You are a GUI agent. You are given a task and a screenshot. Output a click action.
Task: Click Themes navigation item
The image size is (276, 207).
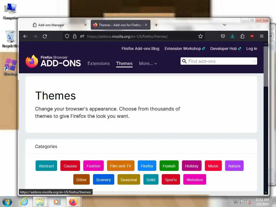(x=124, y=64)
